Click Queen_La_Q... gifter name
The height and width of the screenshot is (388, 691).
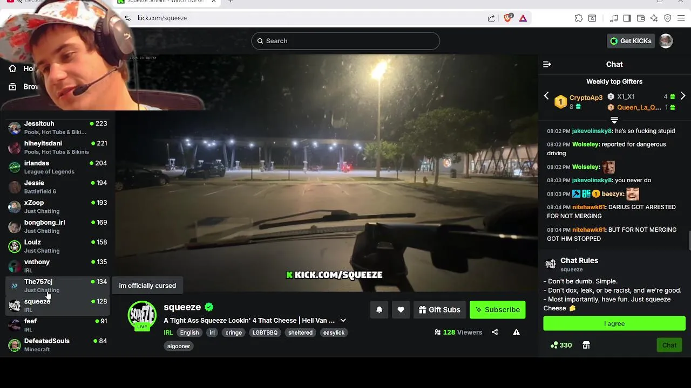pyautogui.click(x=639, y=107)
